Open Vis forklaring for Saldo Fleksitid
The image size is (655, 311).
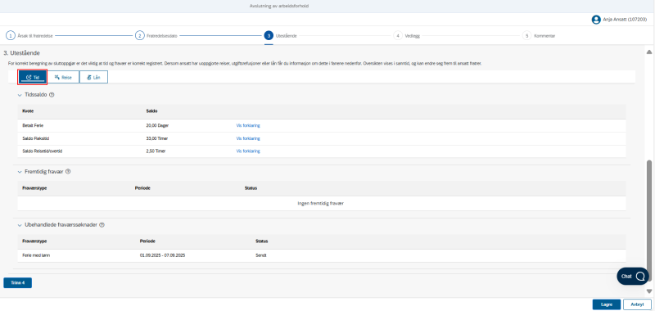point(248,138)
